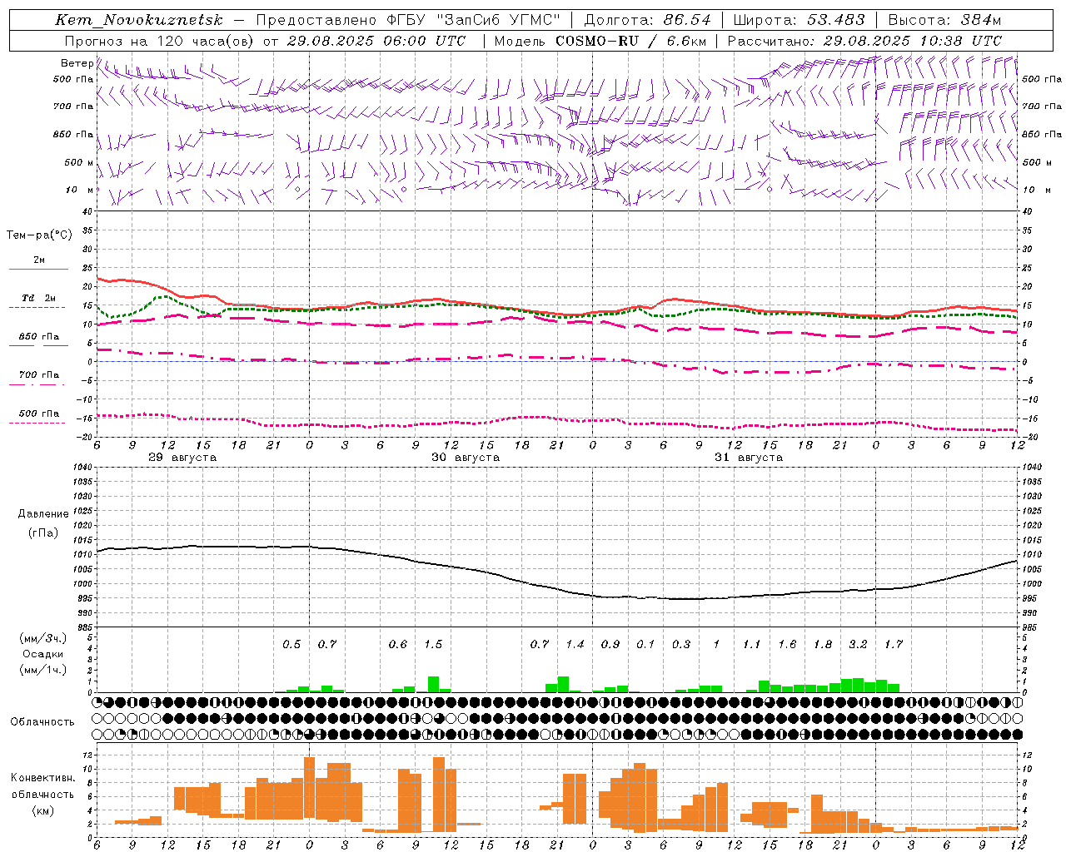1066x852 pixels.
Task: Click the precipitation value "1.7"
Action: [x=894, y=644]
